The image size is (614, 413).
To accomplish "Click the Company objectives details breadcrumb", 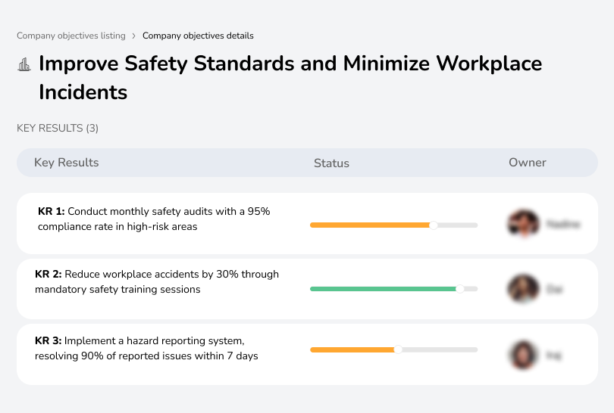I will (x=198, y=36).
